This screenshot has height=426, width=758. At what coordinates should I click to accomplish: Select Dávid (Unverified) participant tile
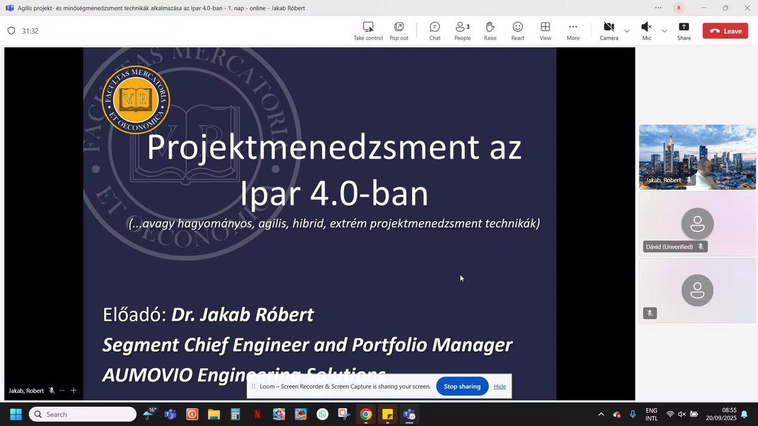698,224
